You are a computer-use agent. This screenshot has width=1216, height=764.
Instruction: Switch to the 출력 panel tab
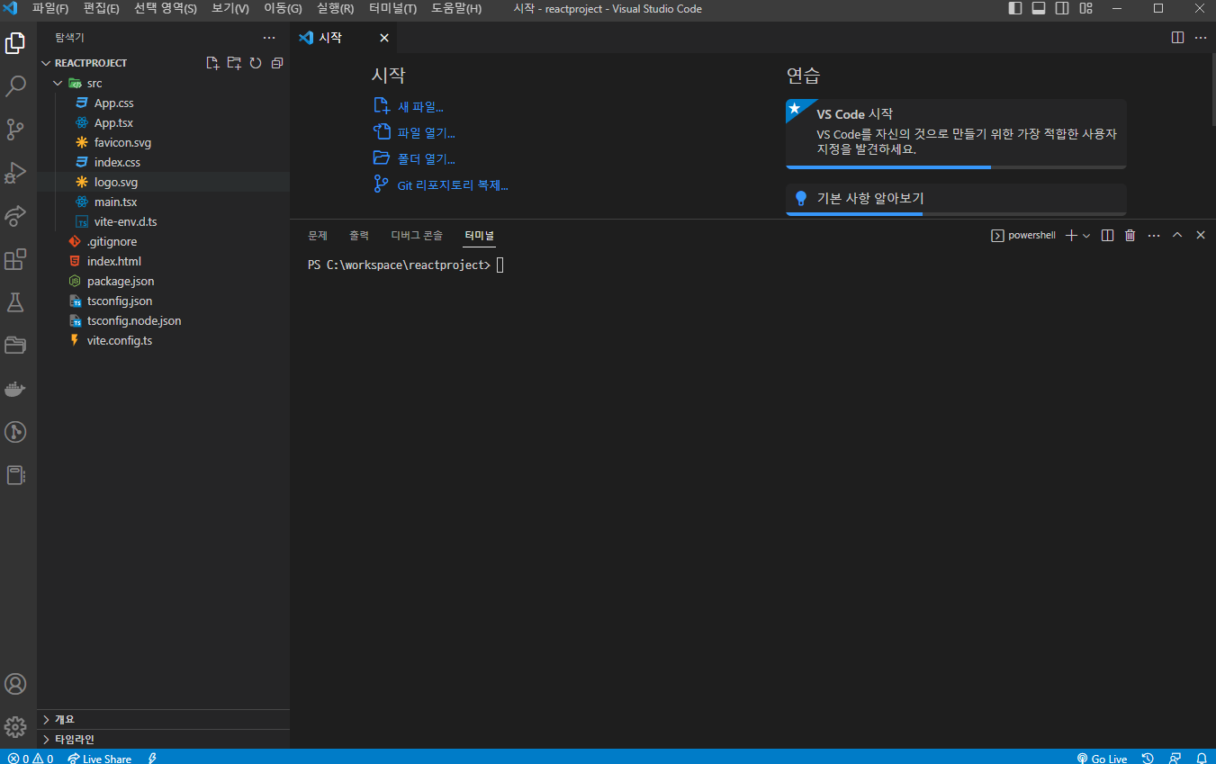pyautogui.click(x=359, y=235)
